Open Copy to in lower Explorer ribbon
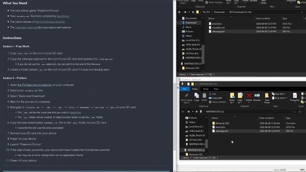Viewport: 306px width, 172px height. pos(240,98)
